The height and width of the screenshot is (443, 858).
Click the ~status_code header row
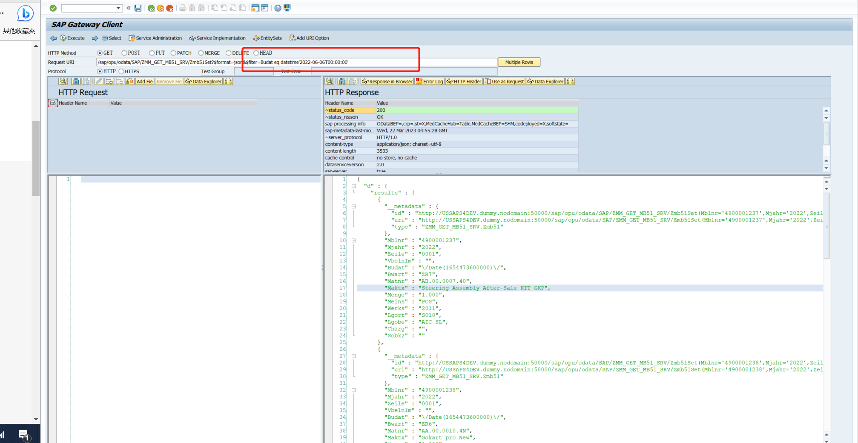tap(451, 110)
